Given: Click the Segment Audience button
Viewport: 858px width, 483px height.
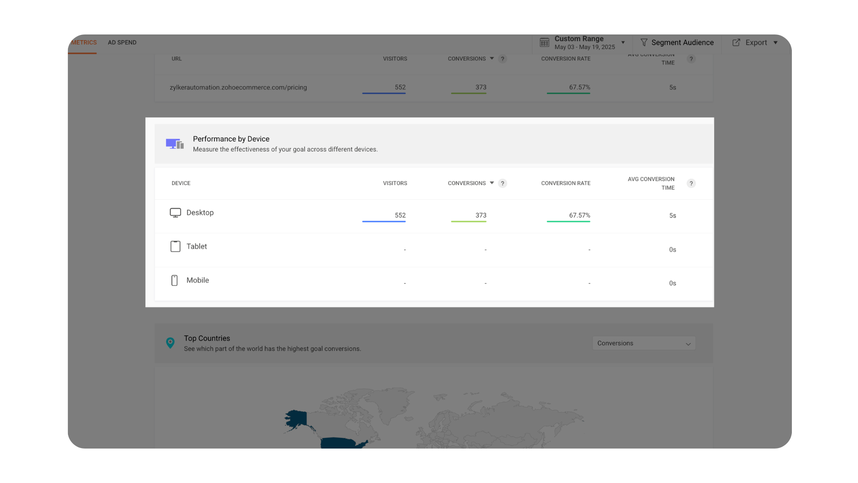Looking at the screenshot, I should [682, 42].
